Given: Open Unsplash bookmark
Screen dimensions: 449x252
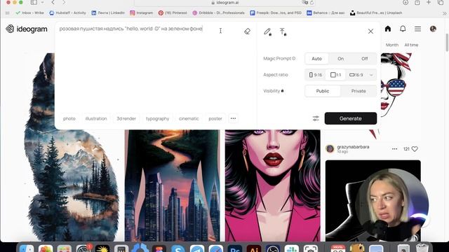Looking at the screenshot, I should tap(376, 13).
